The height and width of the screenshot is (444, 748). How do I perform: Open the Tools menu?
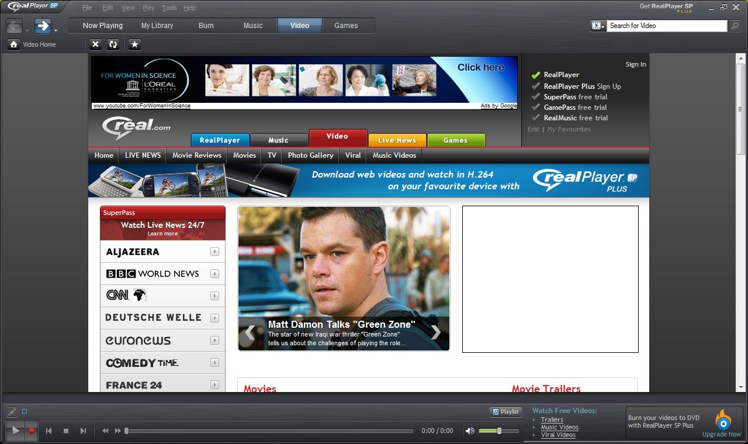(169, 8)
